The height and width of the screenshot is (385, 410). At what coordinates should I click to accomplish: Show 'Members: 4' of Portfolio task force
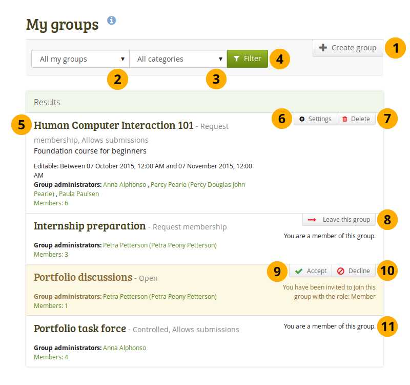51,357
